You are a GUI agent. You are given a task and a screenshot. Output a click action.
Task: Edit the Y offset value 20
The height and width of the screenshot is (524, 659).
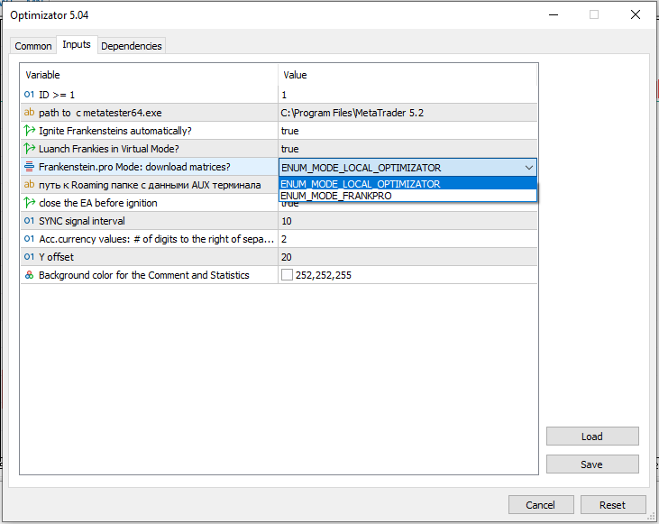tap(287, 257)
